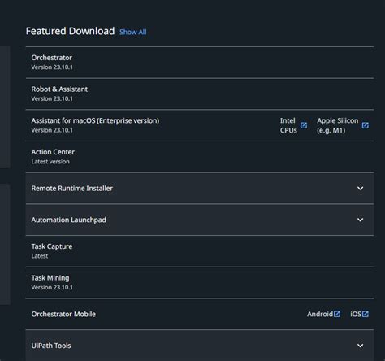Click Latest version under Action Center
The image size is (385, 361).
pyautogui.click(x=50, y=162)
